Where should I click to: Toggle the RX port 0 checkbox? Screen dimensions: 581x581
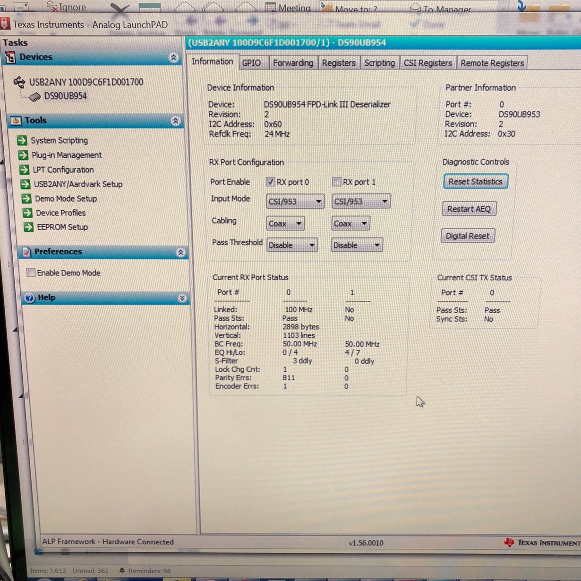click(x=270, y=181)
